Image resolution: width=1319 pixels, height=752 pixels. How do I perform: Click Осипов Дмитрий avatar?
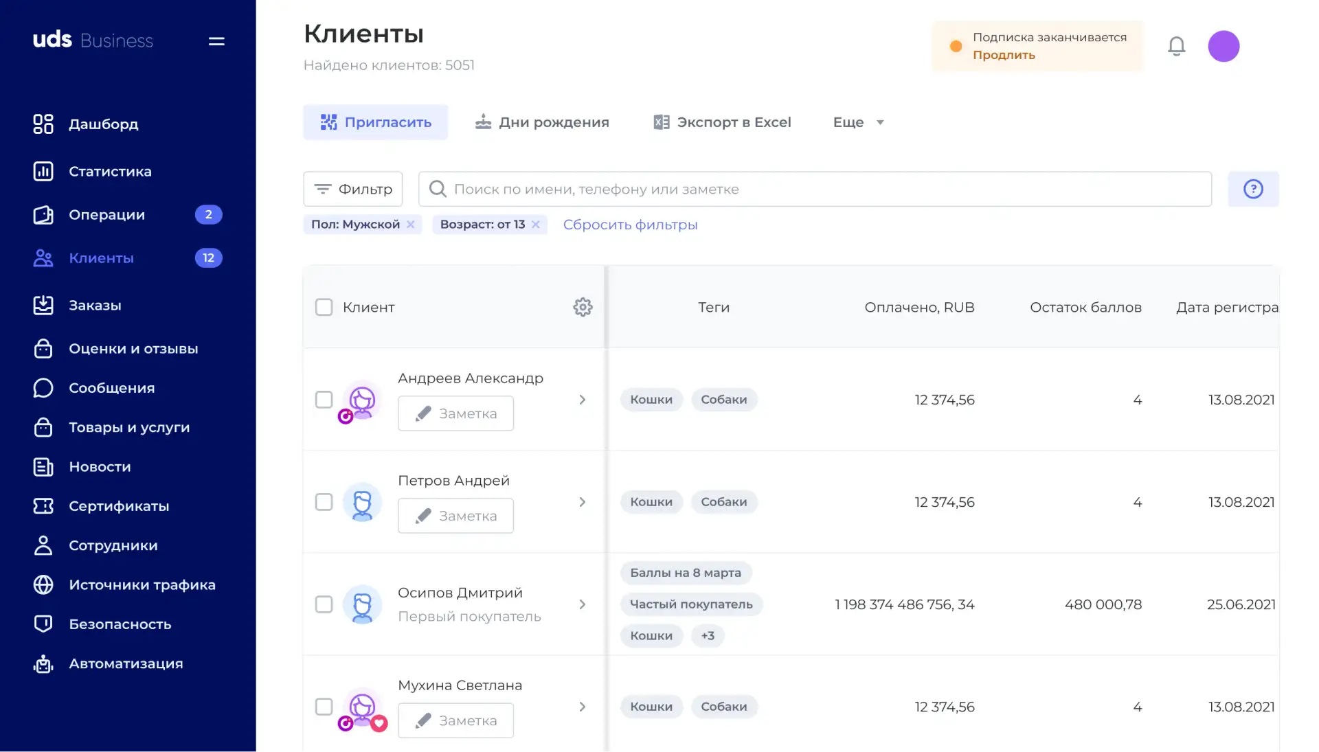(x=362, y=605)
